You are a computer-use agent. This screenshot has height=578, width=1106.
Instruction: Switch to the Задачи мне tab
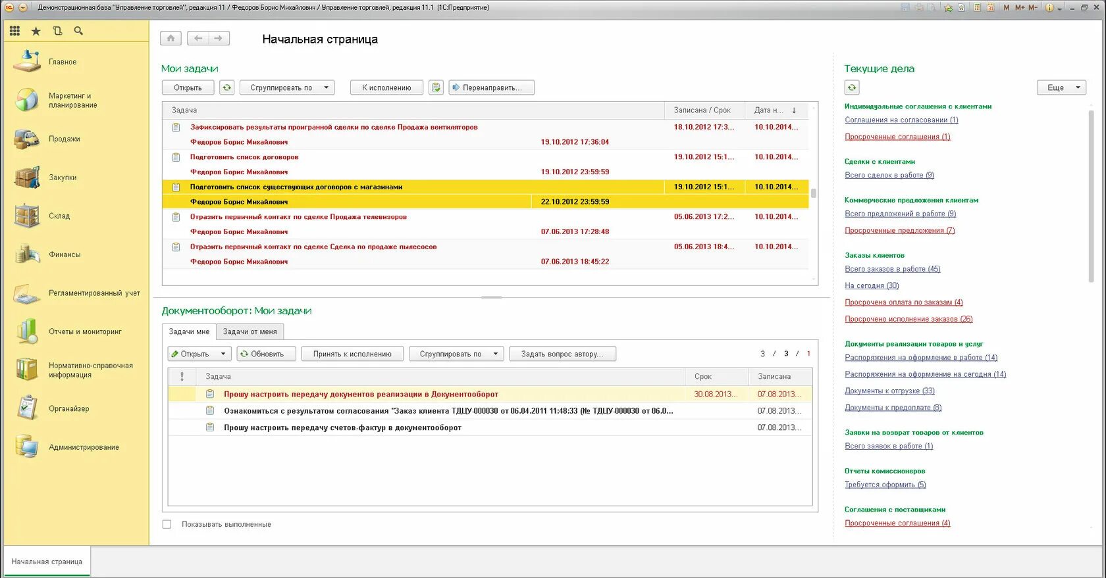[189, 331]
